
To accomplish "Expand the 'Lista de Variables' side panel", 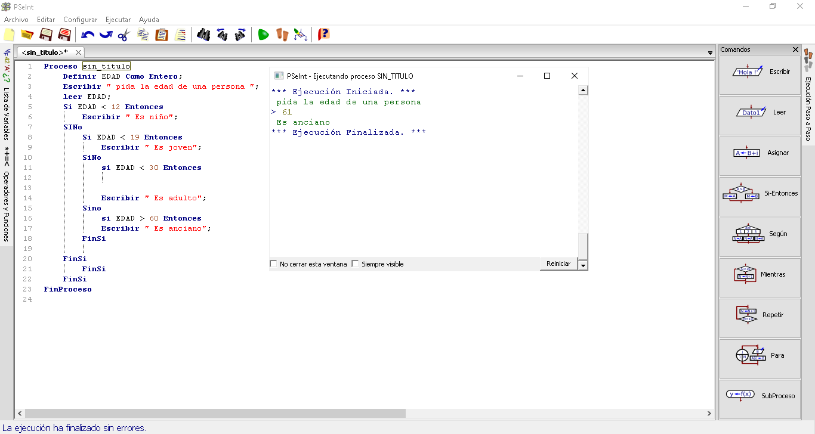I will [x=7, y=113].
